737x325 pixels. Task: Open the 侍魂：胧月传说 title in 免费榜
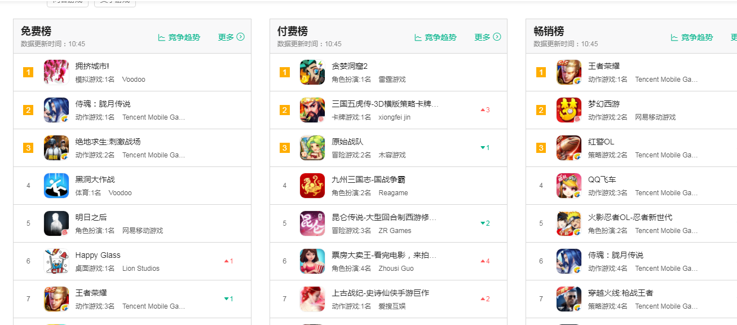pos(103,104)
